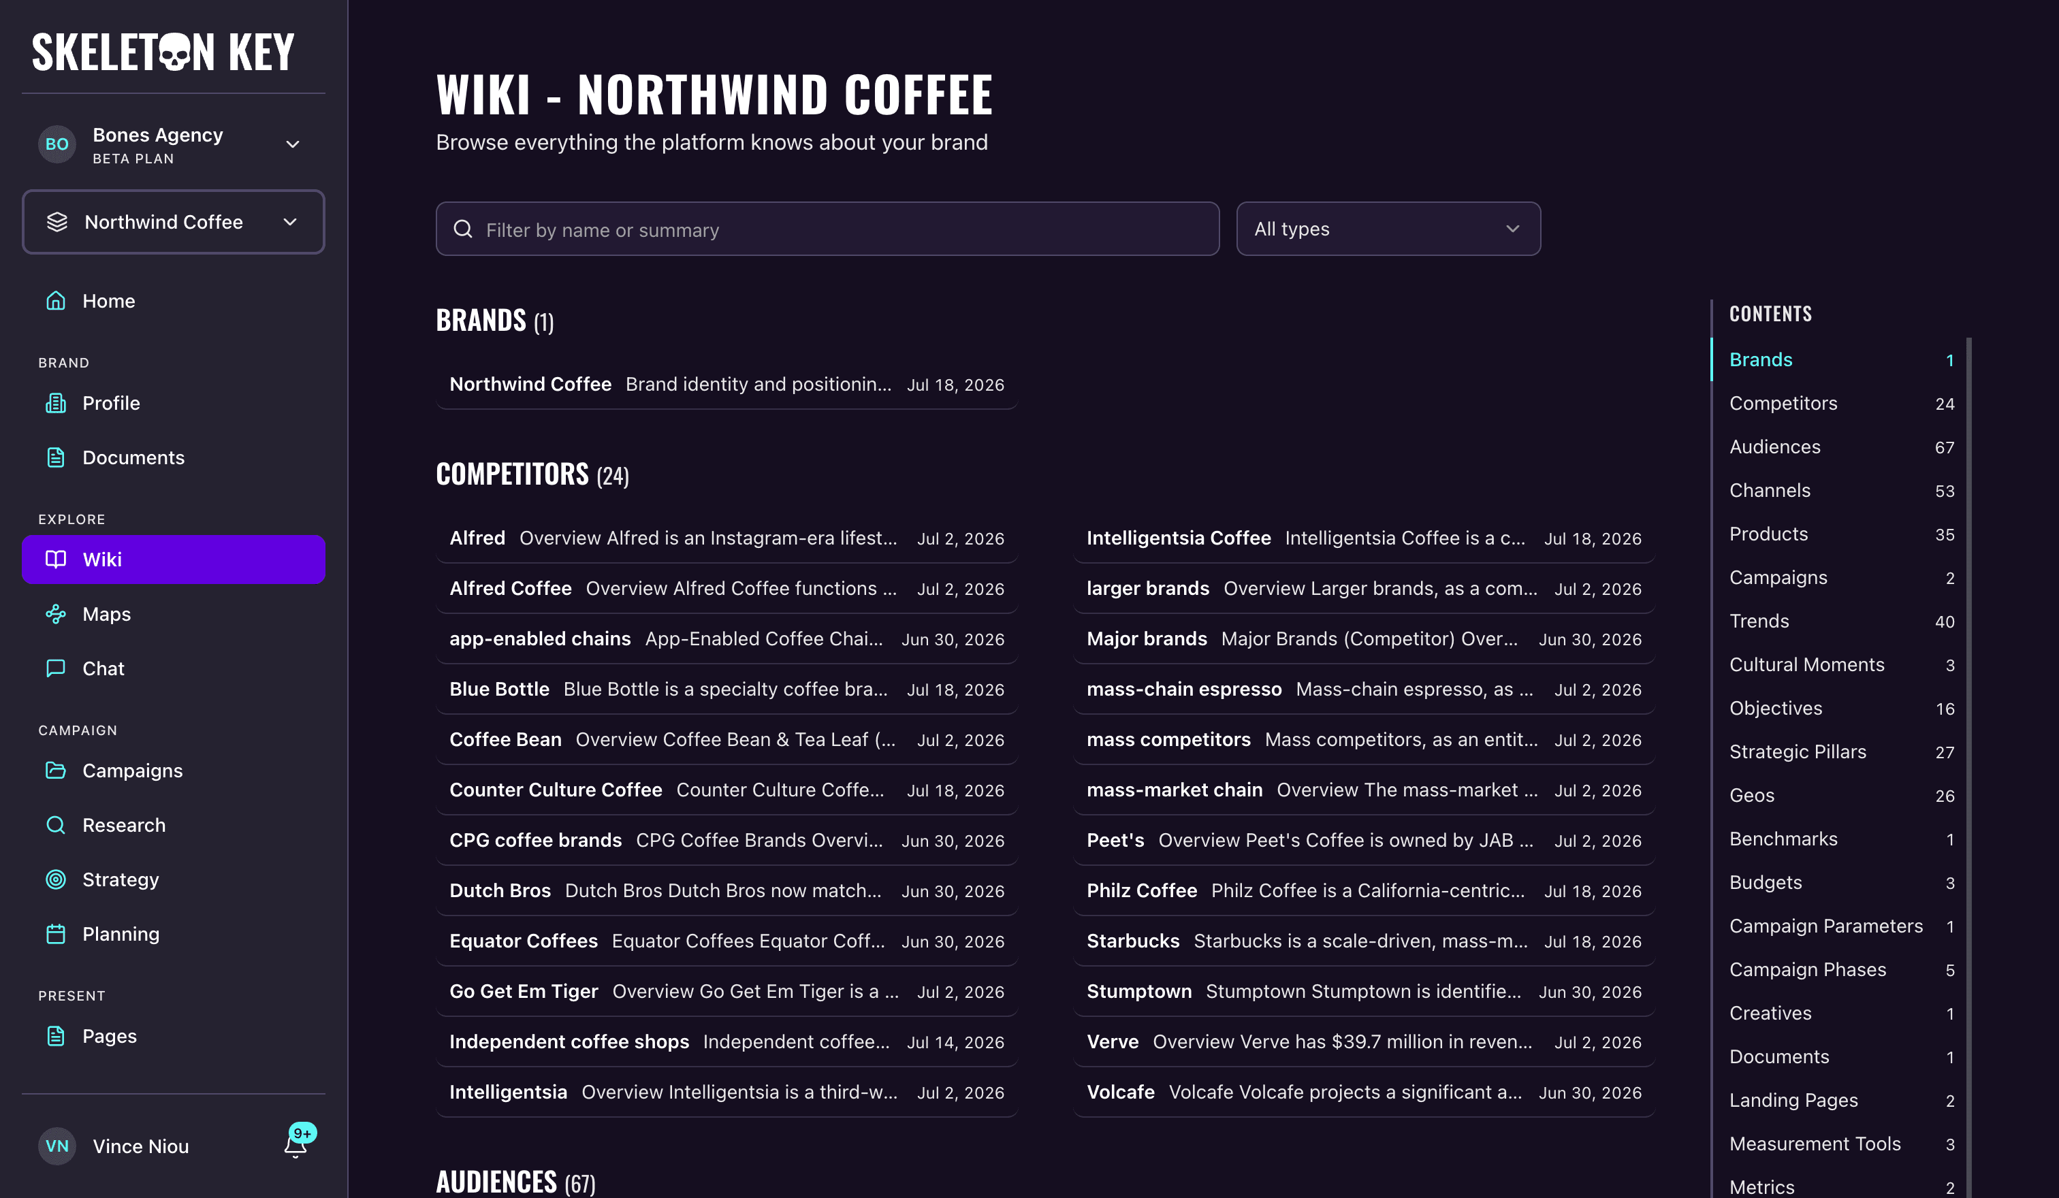This screenshot has height=1198, width=2059.
Task: Click the layers icon beside Northwind Coffee
Action: point(57,221)
